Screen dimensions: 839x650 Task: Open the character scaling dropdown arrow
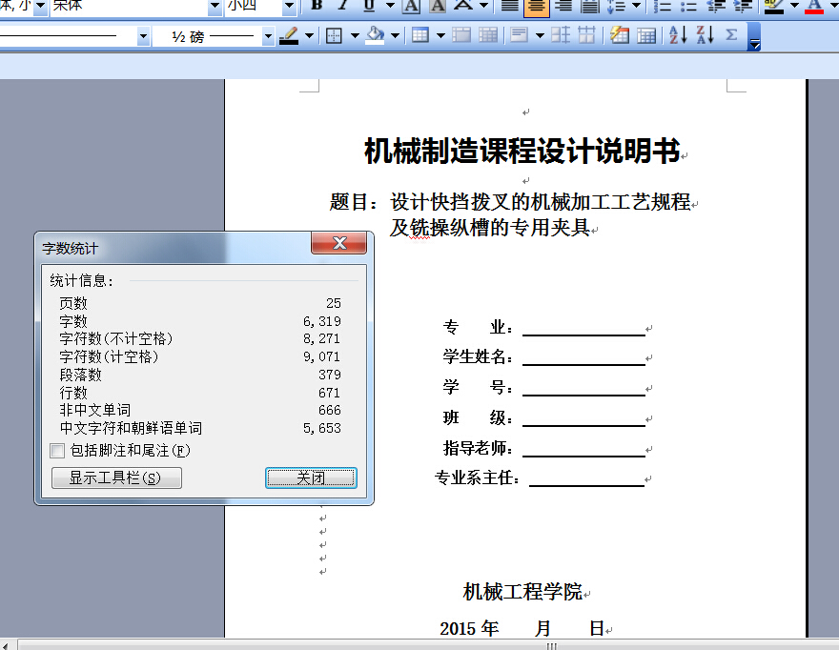(x=484, y=6)
